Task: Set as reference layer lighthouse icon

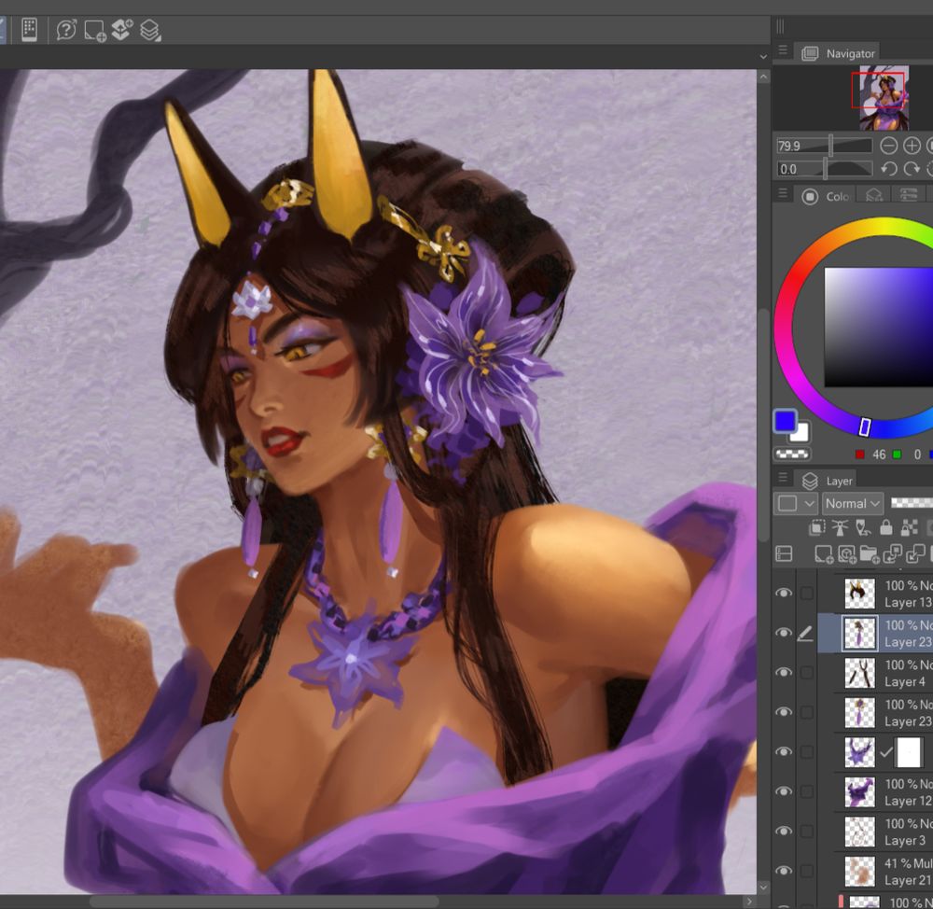Action: [x=840, y=527]
